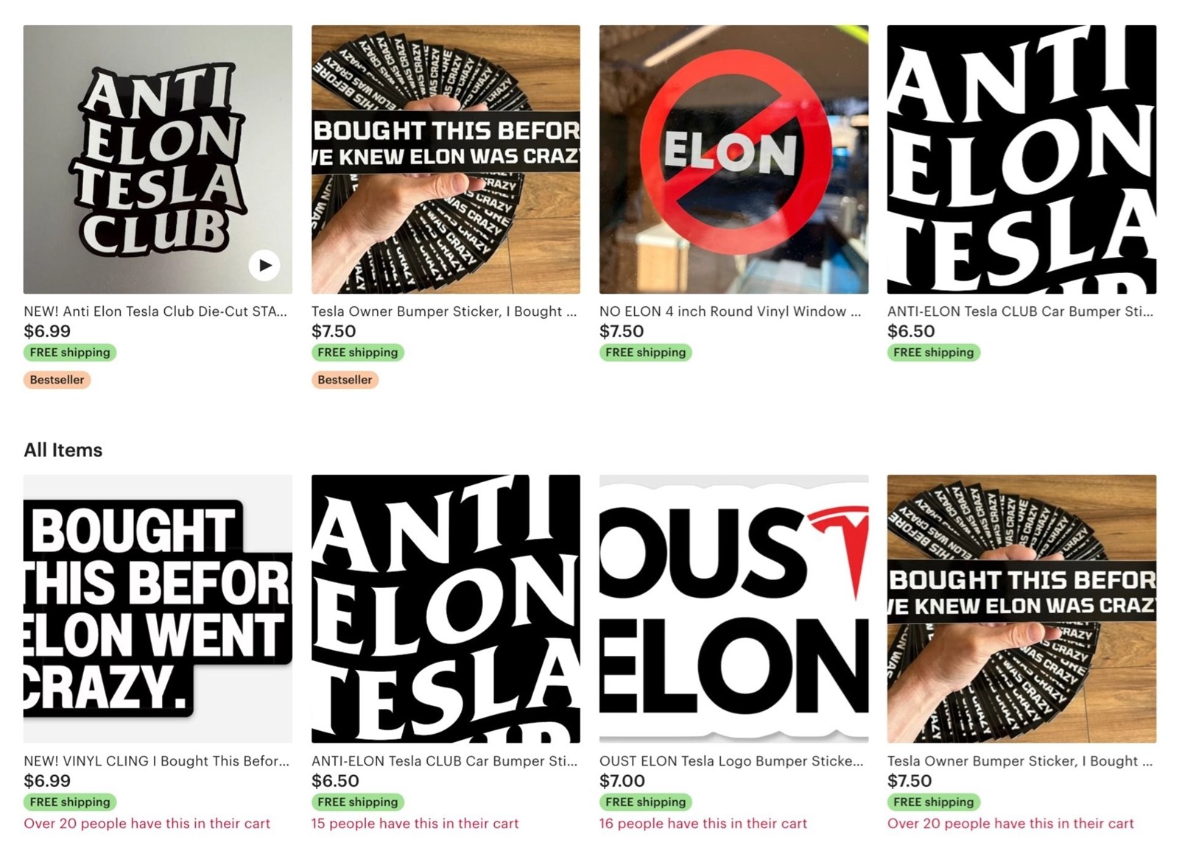Click top-row 'Tesla Owner Bumper Sticker' title
The width and height of the screenshot is (1179, 848).
444,311
